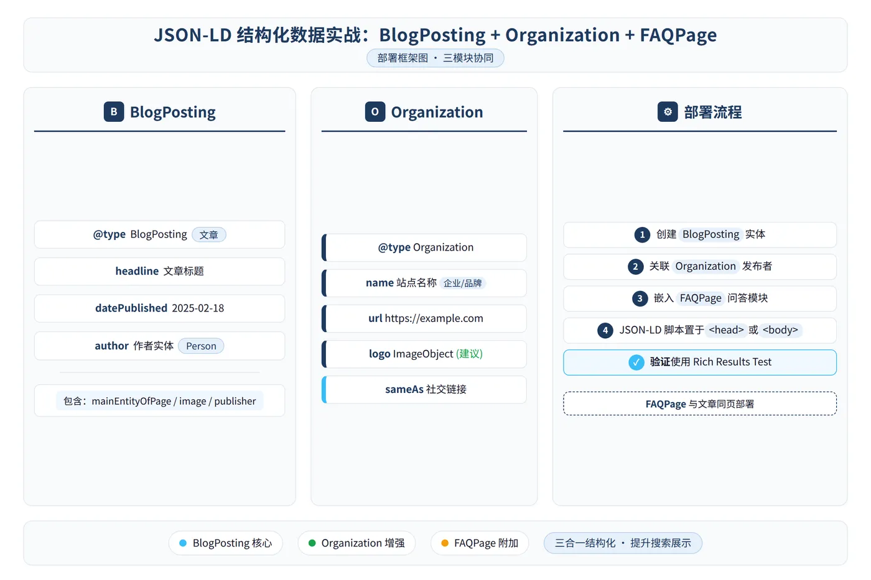Image resolution: width=871 pixels, height=580 pixels.
Task: Click the BlogPosting column heading
Action: click(173, 113)
